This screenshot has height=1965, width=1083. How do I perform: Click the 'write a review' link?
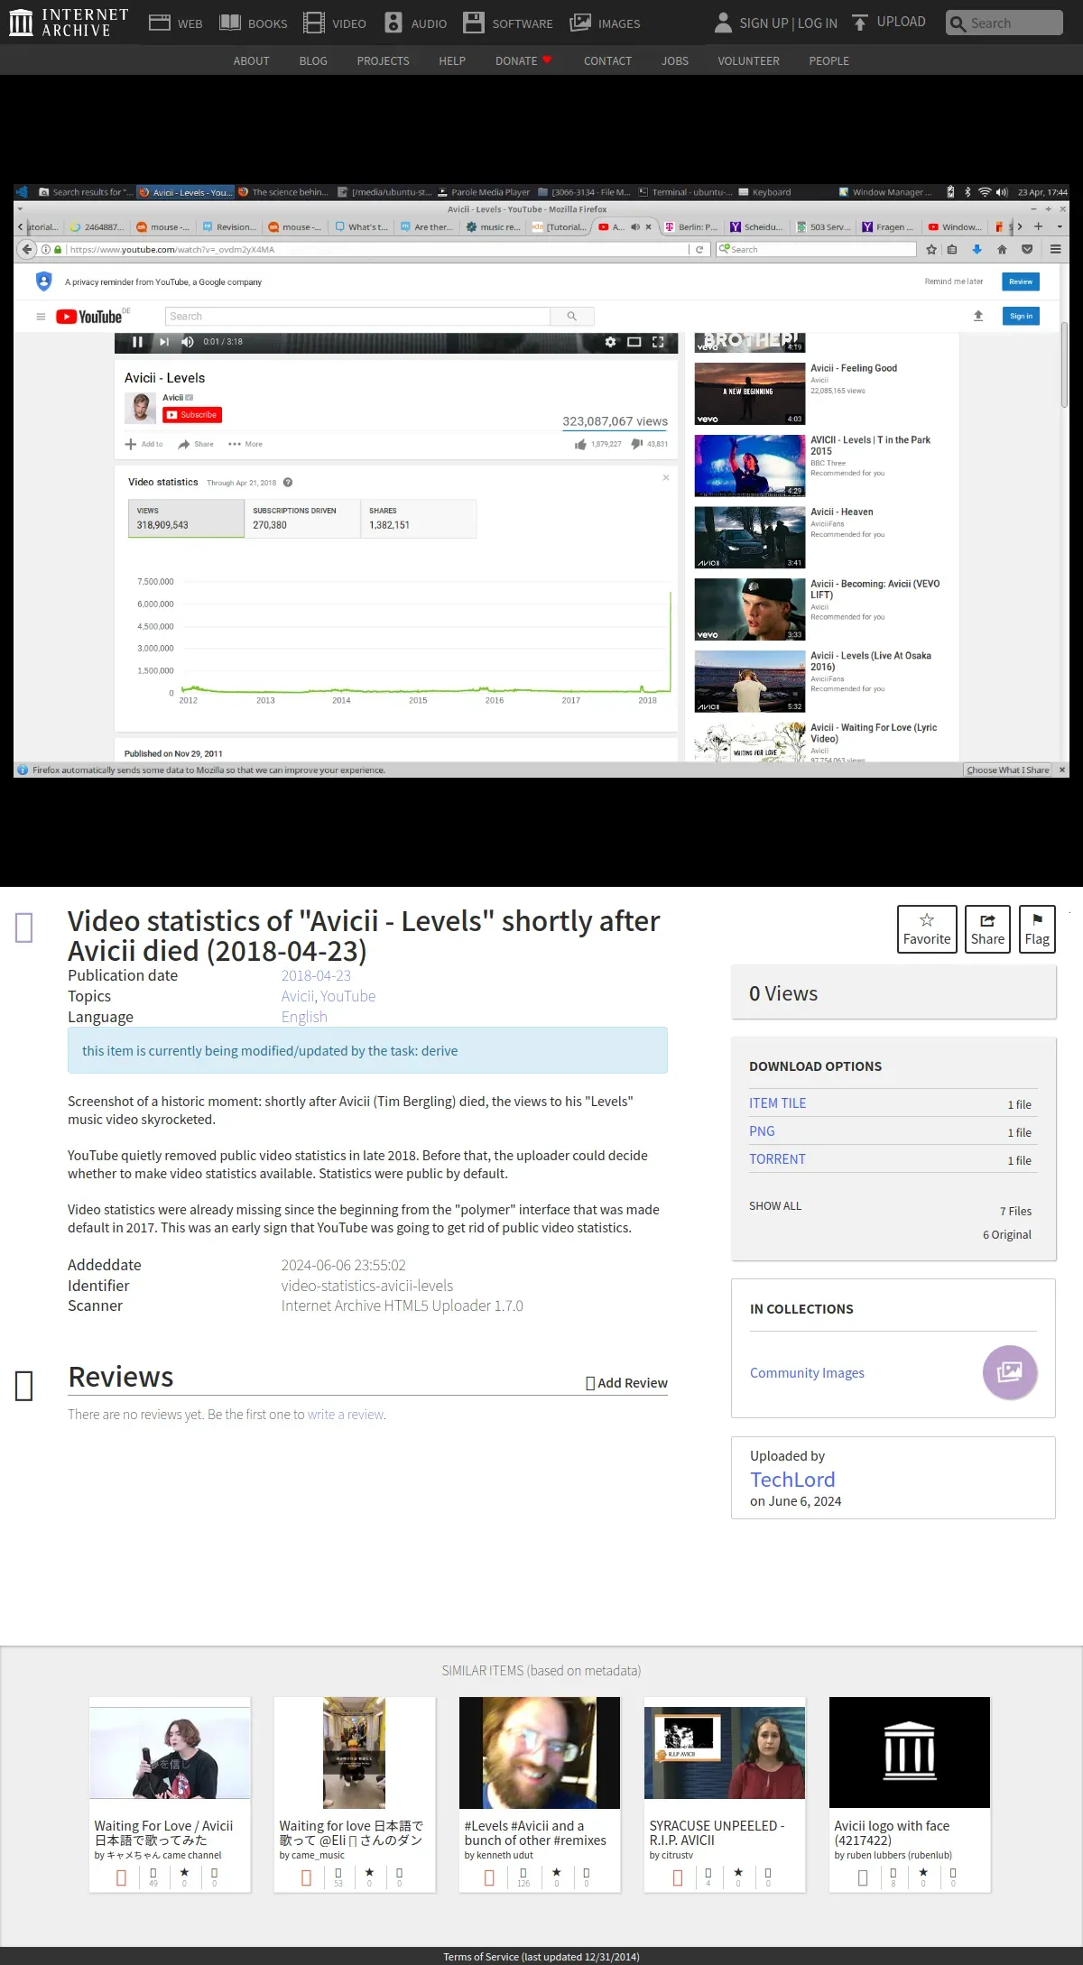tap(346, 1415)
